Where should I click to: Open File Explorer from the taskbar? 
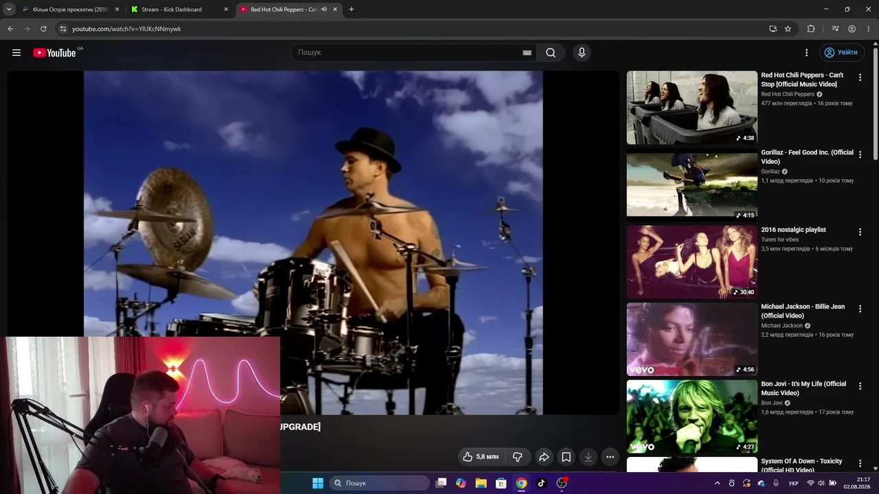pos(481,483)
